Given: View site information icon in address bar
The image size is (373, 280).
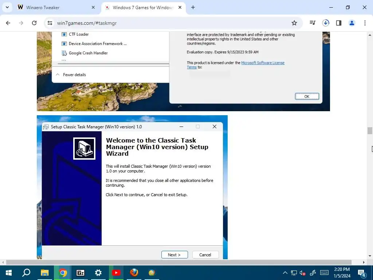Looking at the screenshot, I should pos(50,23).
